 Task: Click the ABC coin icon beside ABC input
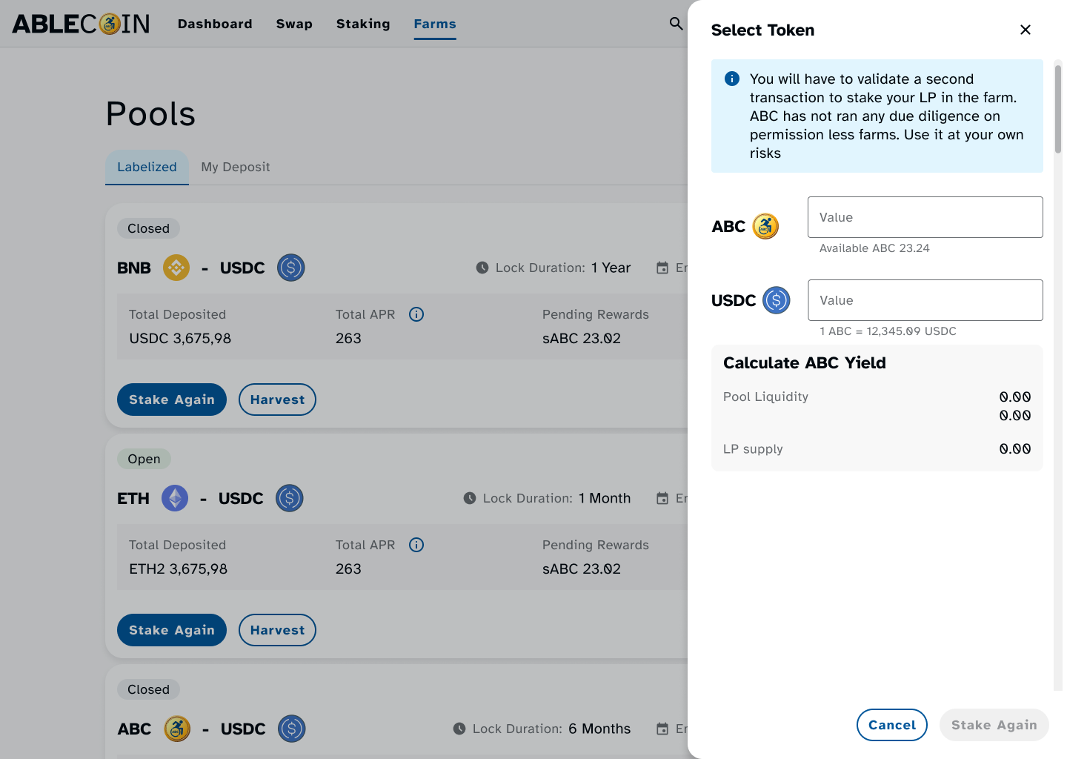tap(765, 226)
